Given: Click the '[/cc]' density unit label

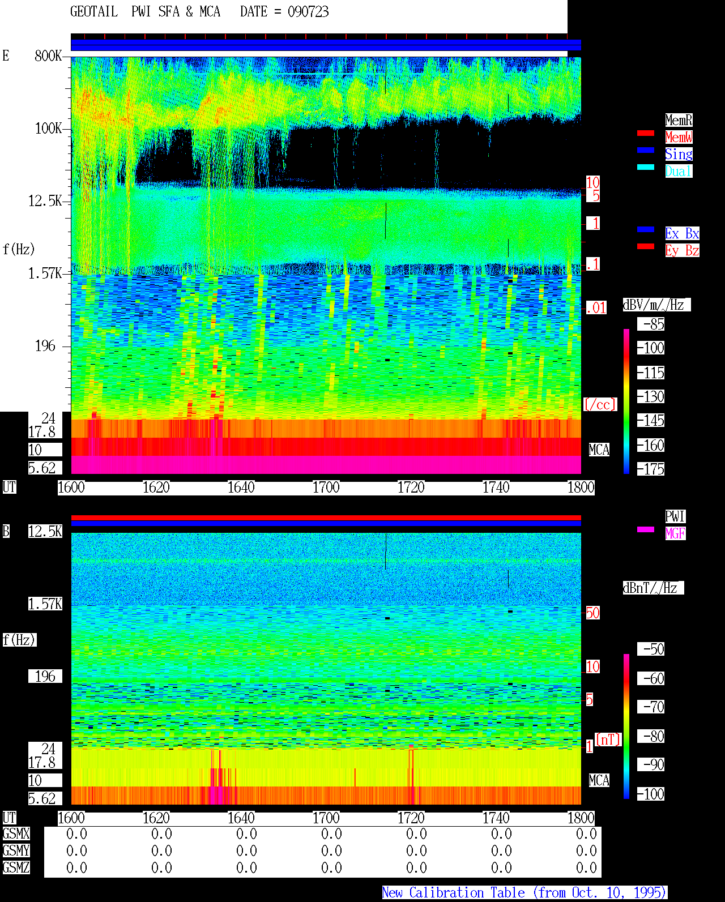Looking at the screenshot, I should (600, 404).
